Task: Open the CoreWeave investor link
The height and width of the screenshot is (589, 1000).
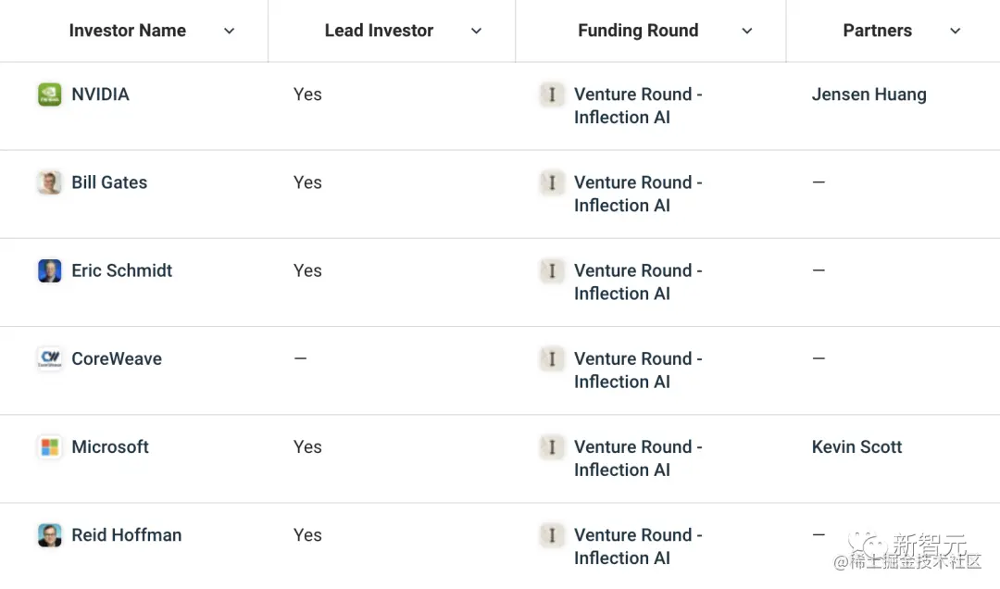Action: tap(117, 358)
